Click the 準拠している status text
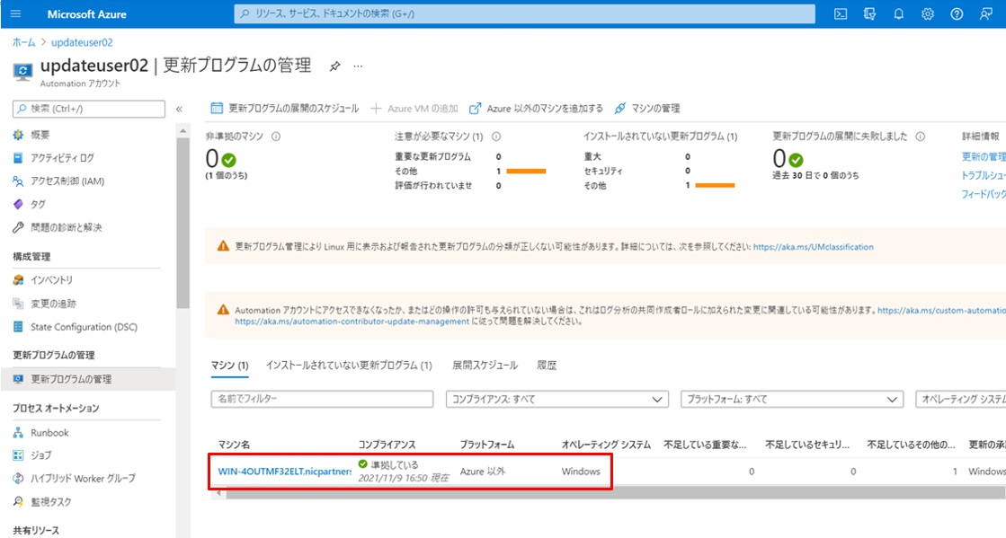Viewport: 1006px width, 538px height. coord(395,465)
